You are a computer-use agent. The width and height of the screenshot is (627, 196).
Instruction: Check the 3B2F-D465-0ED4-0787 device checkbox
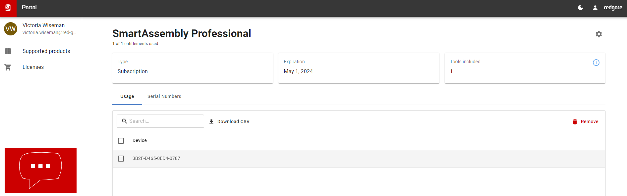pyautogui.click(x=121, y=159)
